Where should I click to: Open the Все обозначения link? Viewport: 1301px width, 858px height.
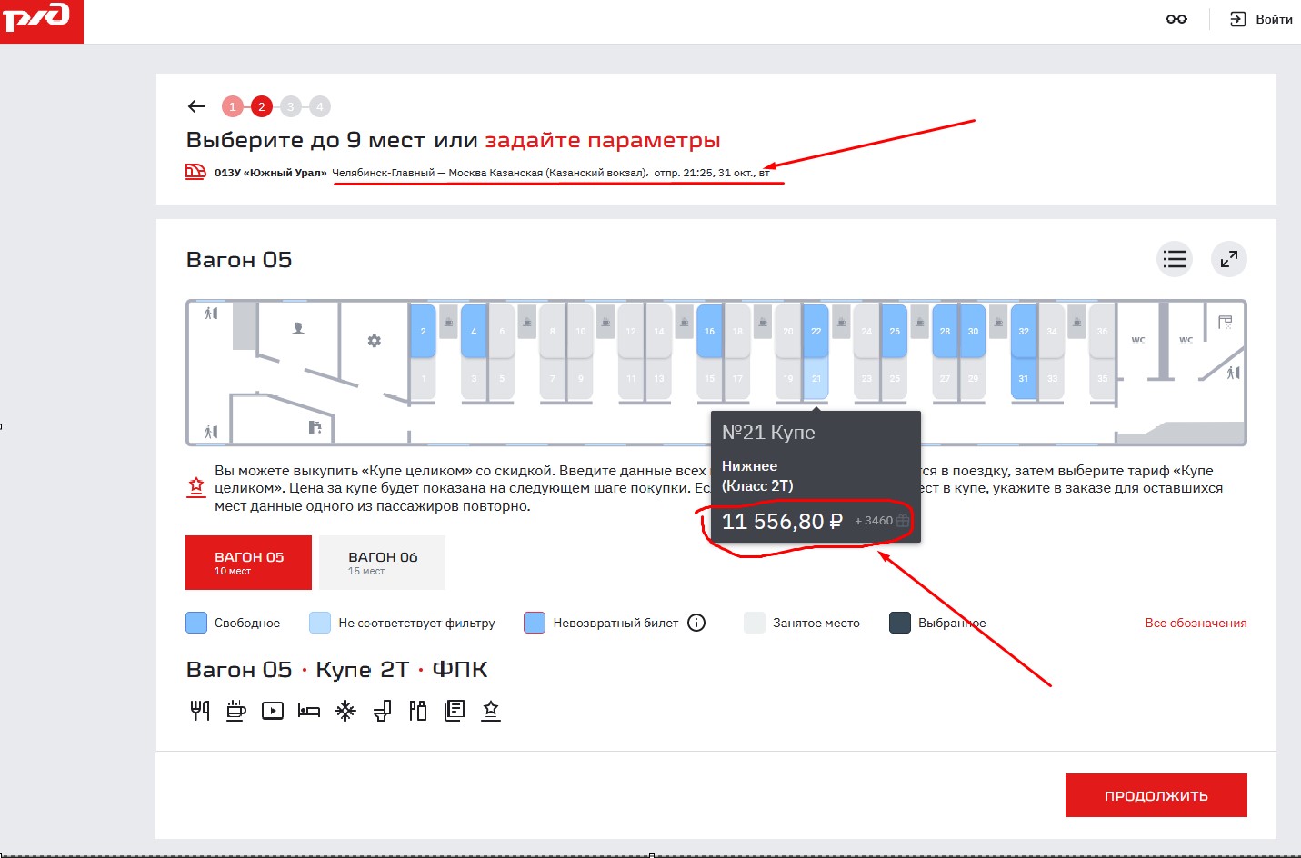point(1196,623)
